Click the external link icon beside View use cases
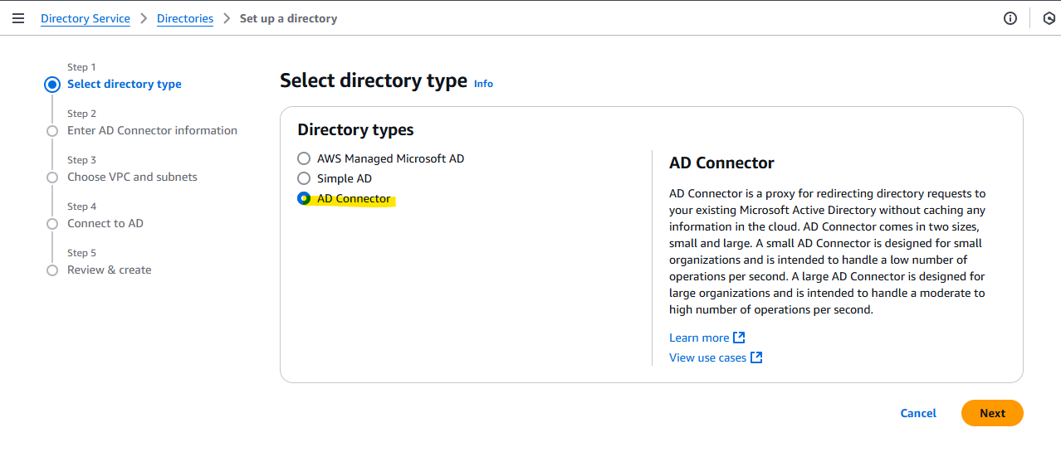Screen dimensions: 1061x452 coord(756,357)
